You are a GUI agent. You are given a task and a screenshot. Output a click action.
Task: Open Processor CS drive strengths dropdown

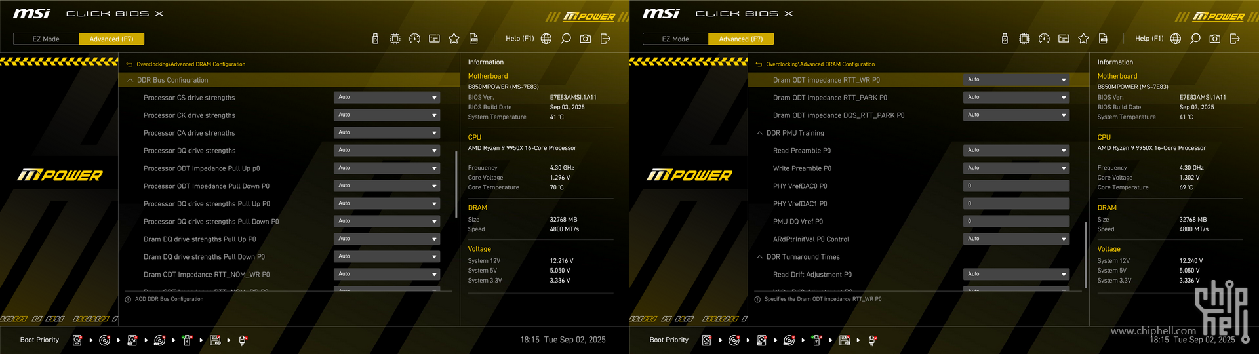387,98
